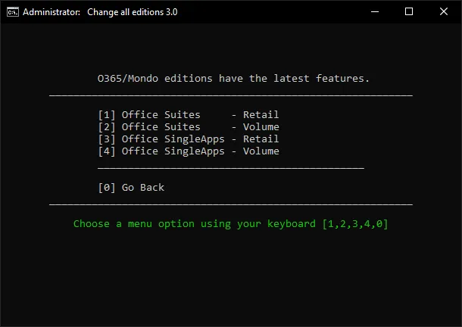Minimize the Change all editions window
Image resolution: width=462 pixels, height=327 pixels.
click(x=375, y=12)
